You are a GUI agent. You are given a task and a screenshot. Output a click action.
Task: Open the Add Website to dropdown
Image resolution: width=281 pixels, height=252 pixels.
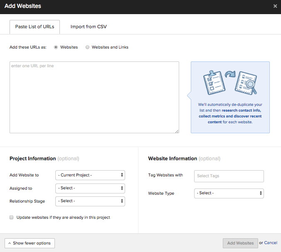click(x=90, y=175)
